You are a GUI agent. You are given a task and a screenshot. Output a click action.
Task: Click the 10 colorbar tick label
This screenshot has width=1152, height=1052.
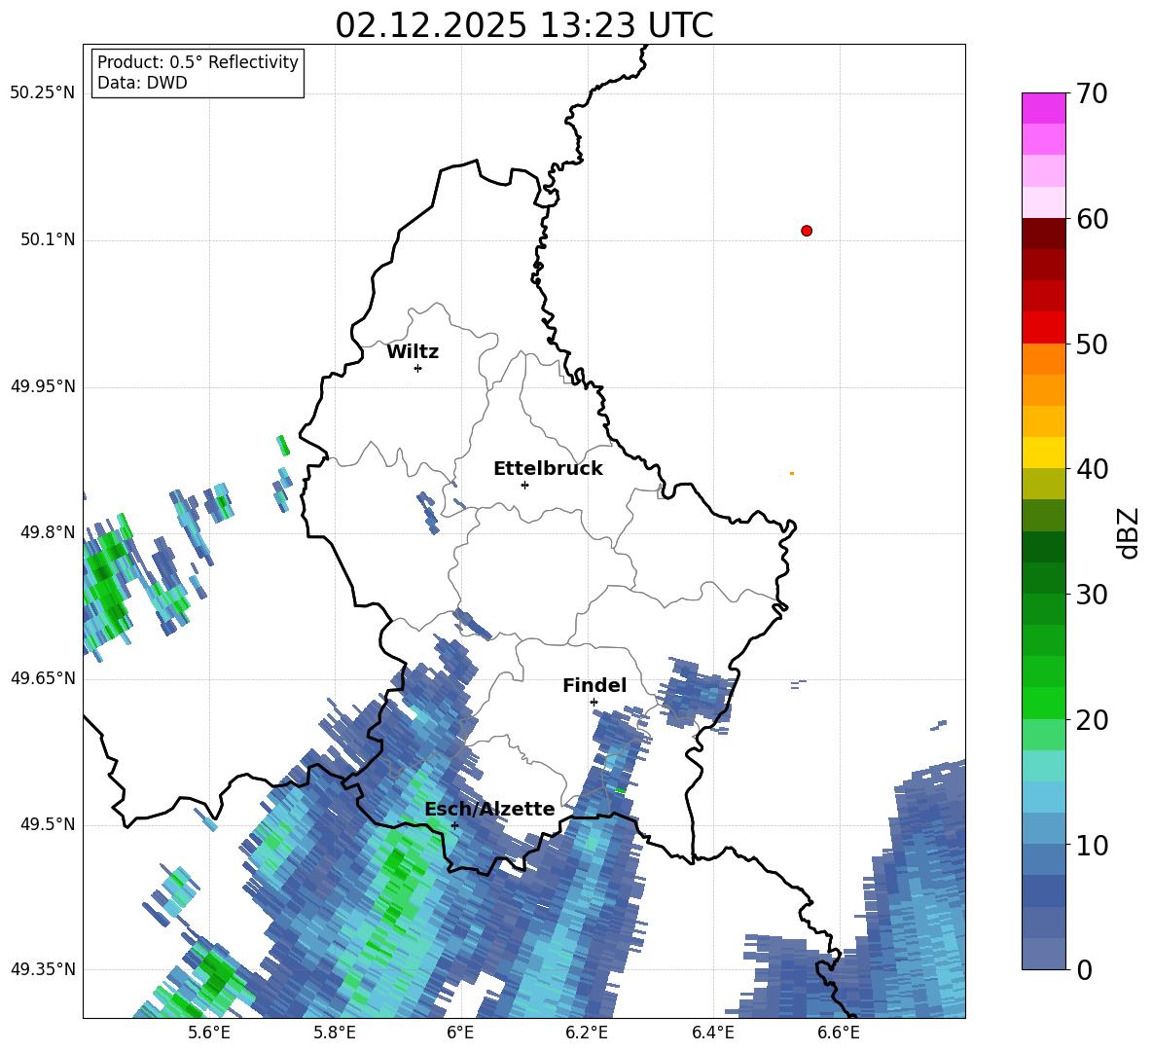(1092, 845)
